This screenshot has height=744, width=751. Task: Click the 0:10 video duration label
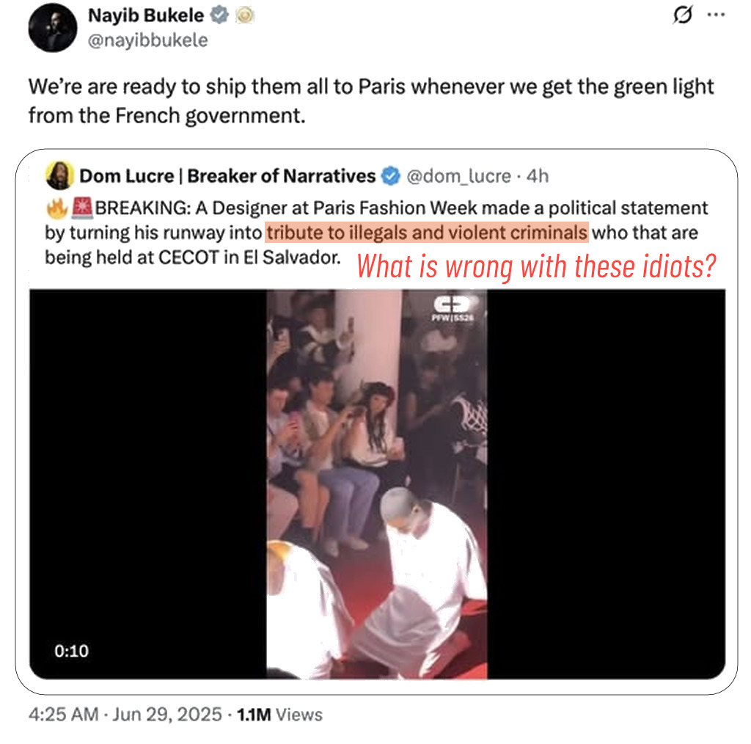[x=71, y=651]
